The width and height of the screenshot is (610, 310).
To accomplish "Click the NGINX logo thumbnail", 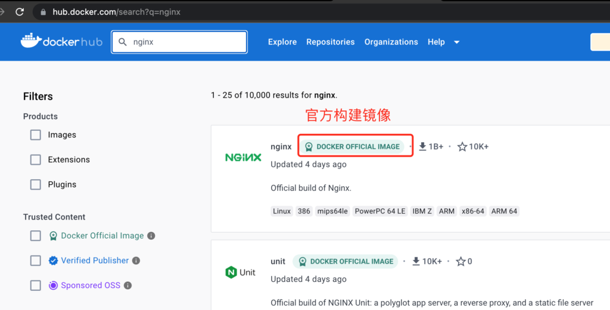I will pyautogui.click(x=243, y=157).
